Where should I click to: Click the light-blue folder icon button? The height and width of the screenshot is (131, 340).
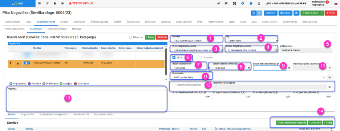point(259,13)
